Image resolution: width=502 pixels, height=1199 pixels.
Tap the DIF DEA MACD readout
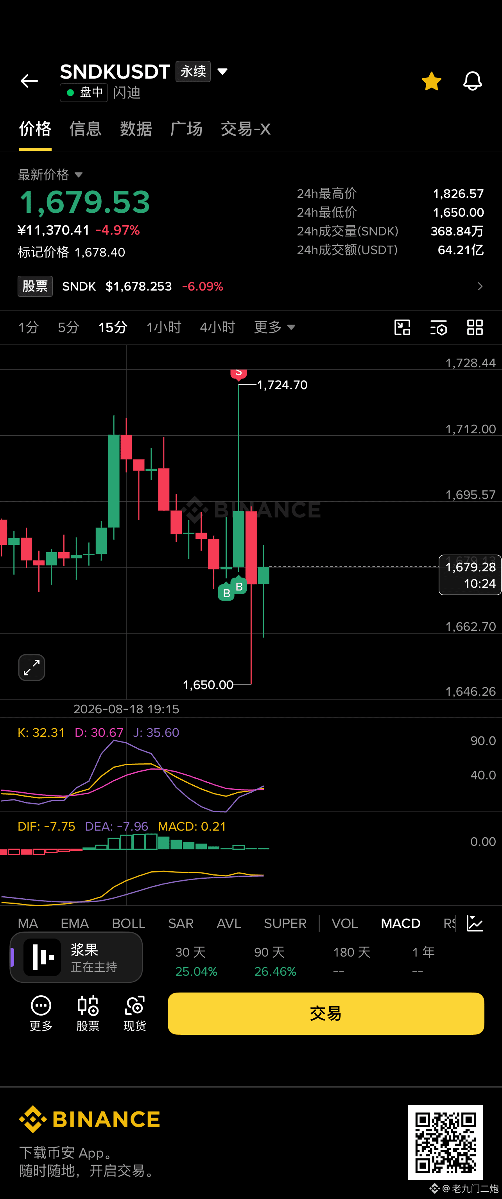pos(122,826)
